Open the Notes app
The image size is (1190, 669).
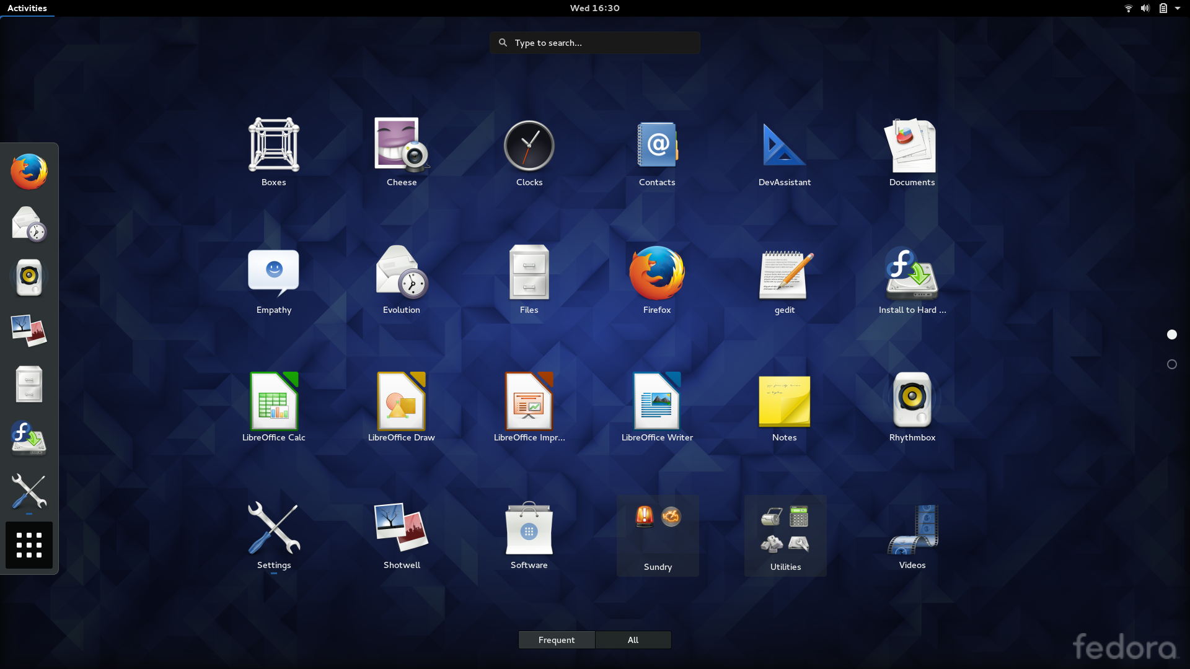tap(784, 408)
